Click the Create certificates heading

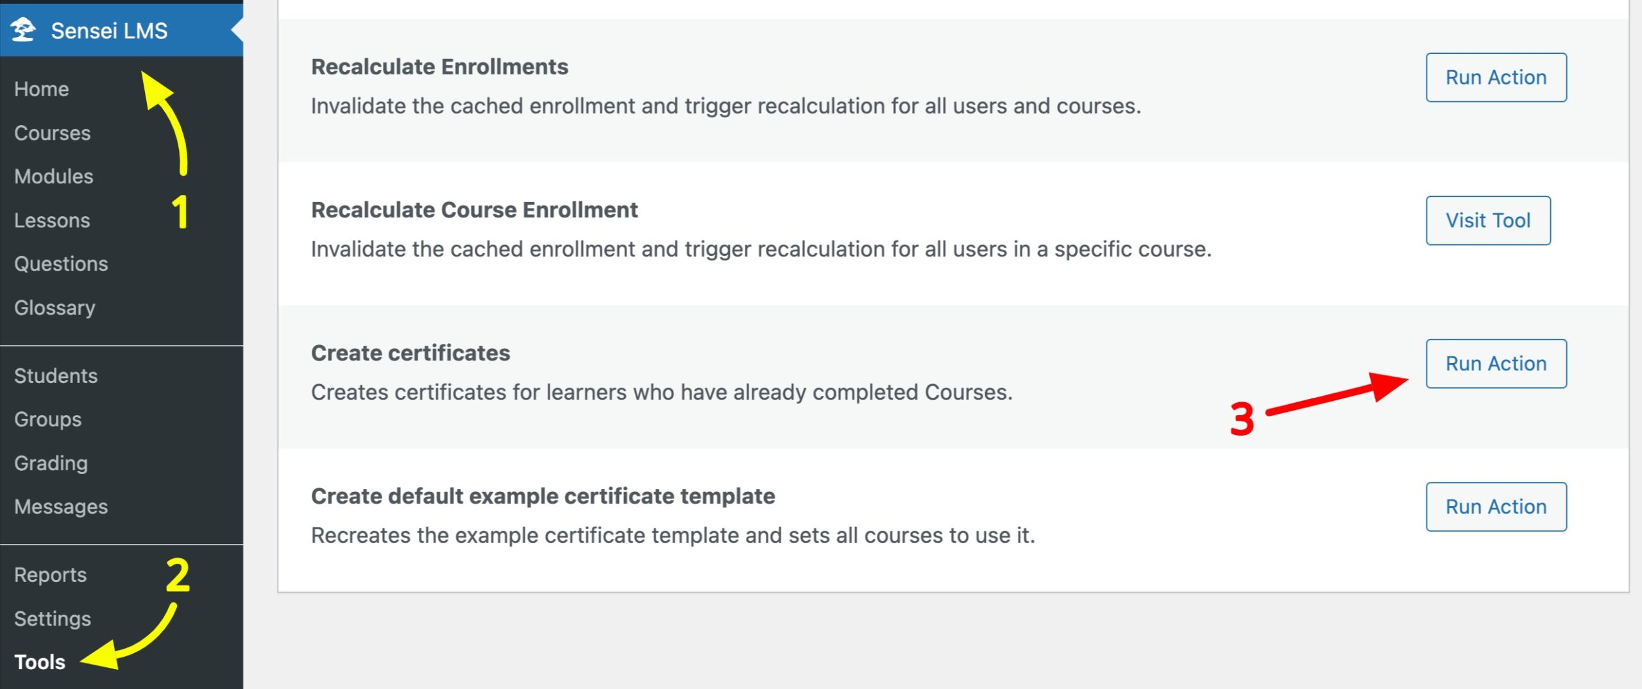tap(410, 353)
